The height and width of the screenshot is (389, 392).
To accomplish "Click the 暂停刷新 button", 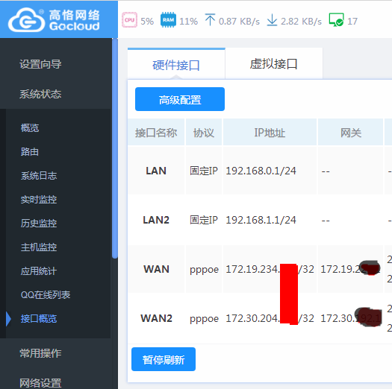I will 164,359.
